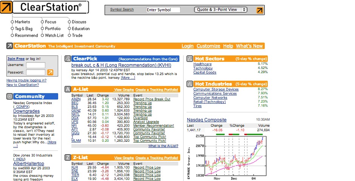Click Create a Tracking Portfolio in A-List

point(157,90)
